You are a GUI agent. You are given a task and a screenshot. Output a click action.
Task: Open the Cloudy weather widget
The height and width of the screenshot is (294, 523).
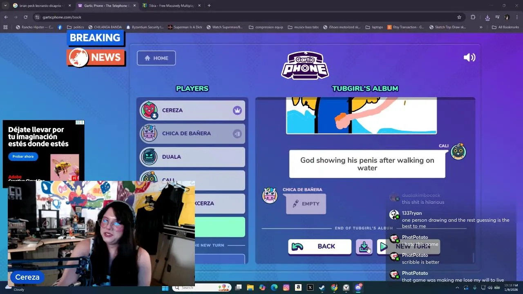point(14,288)
